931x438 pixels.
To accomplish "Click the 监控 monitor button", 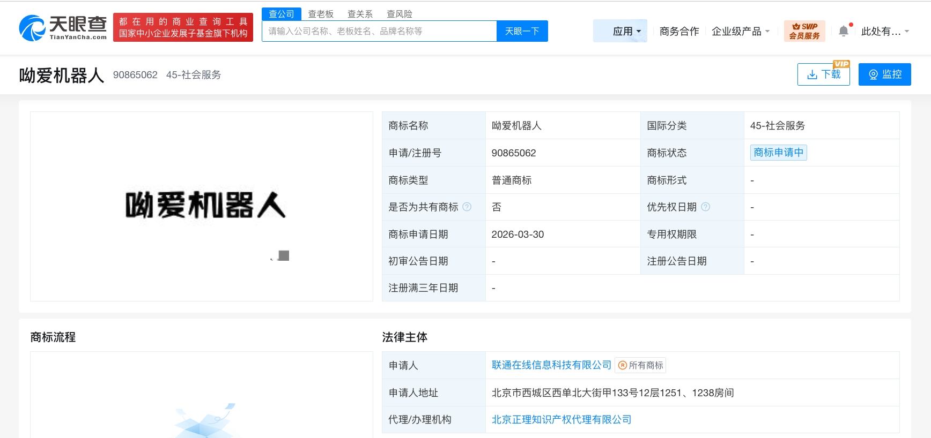I will click(x=885, y=74).
